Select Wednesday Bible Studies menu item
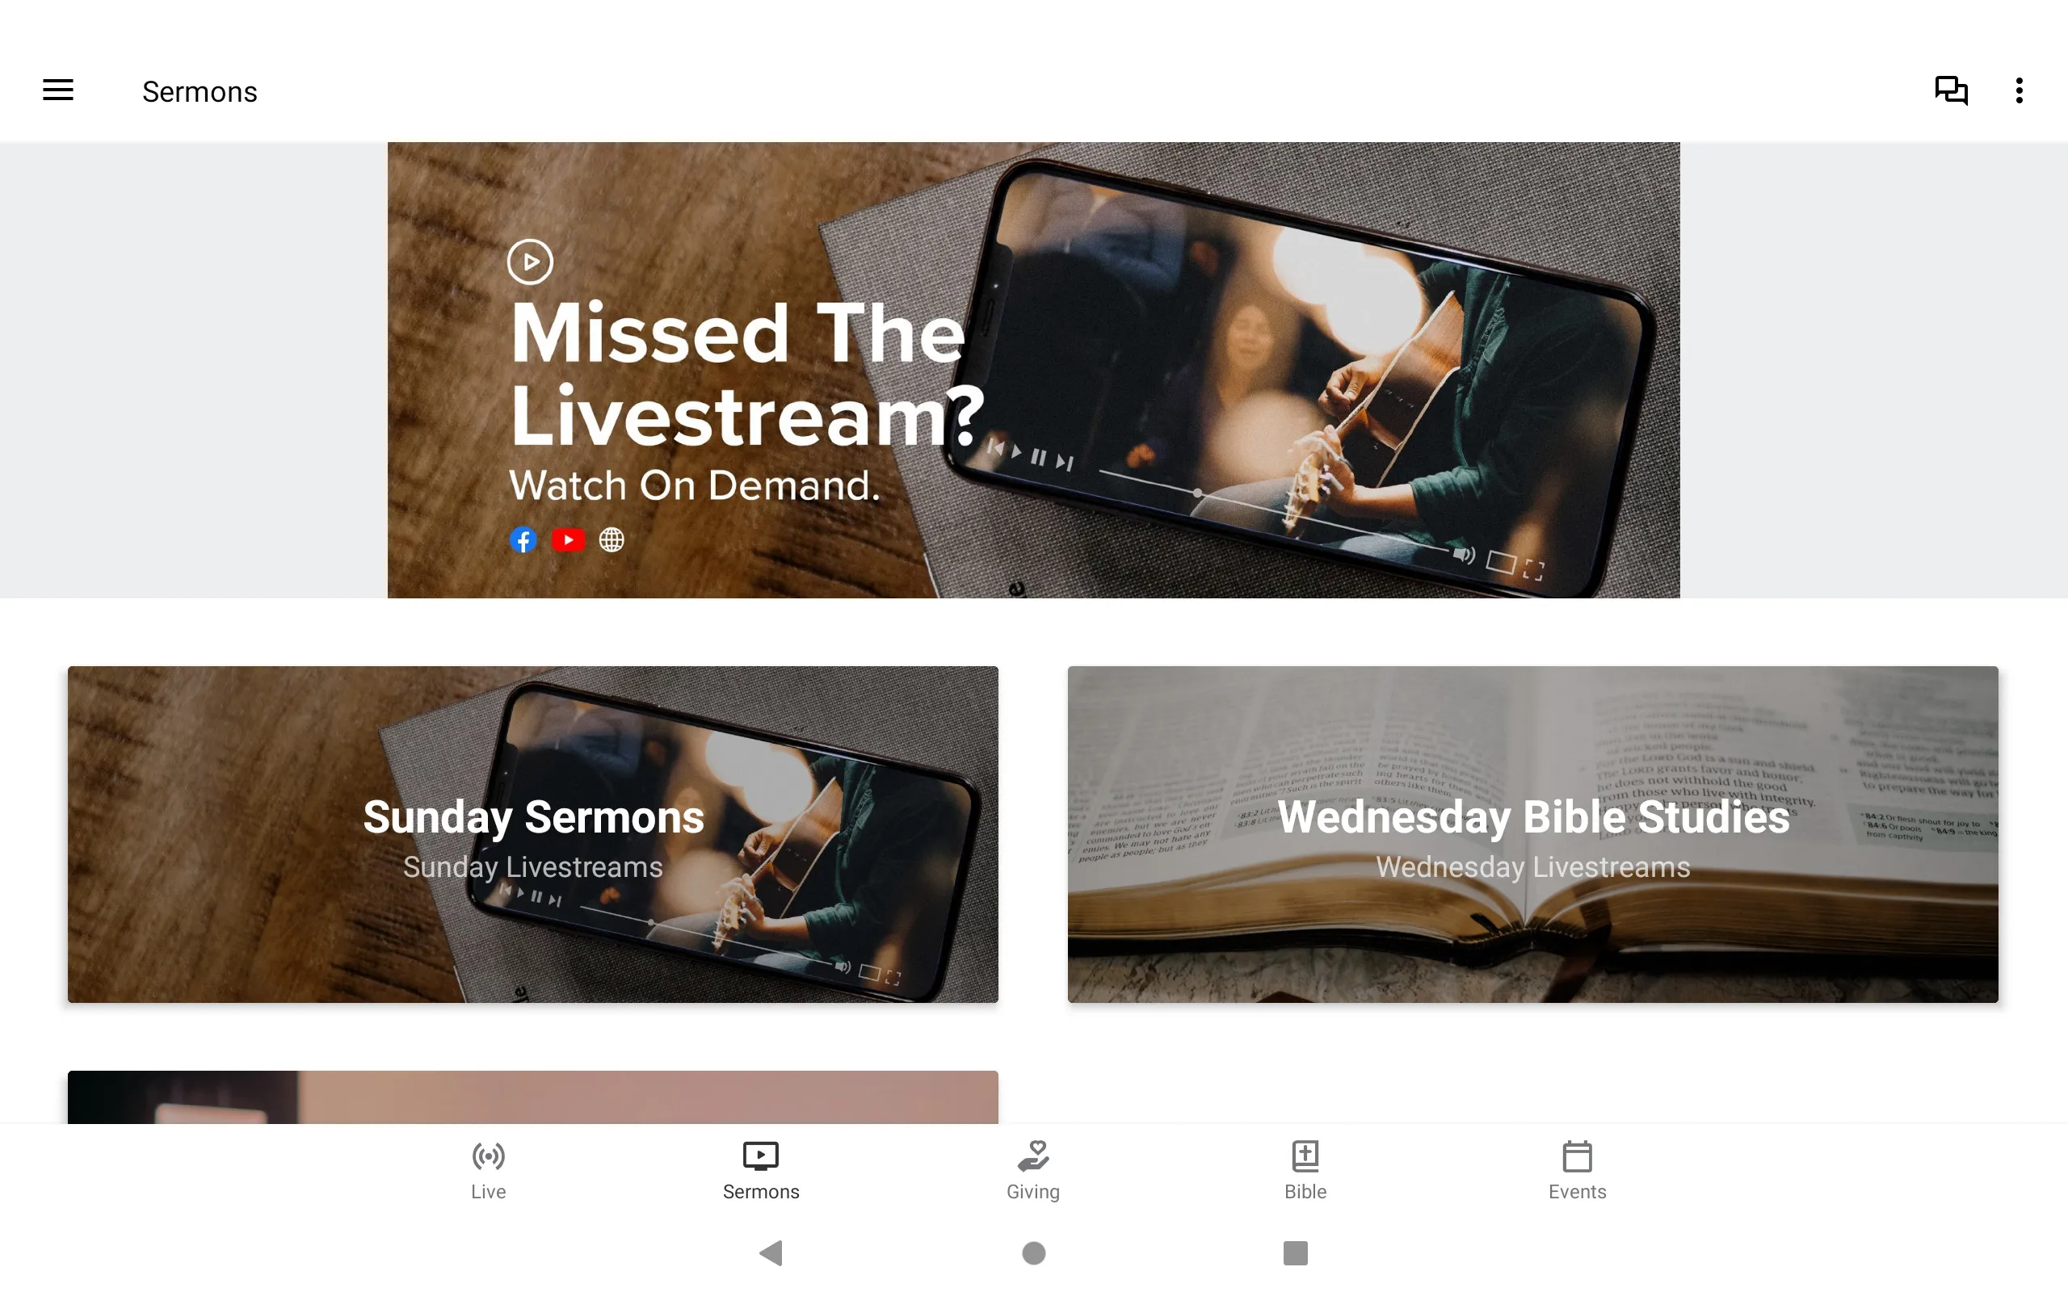 (x=1532, y=833)
